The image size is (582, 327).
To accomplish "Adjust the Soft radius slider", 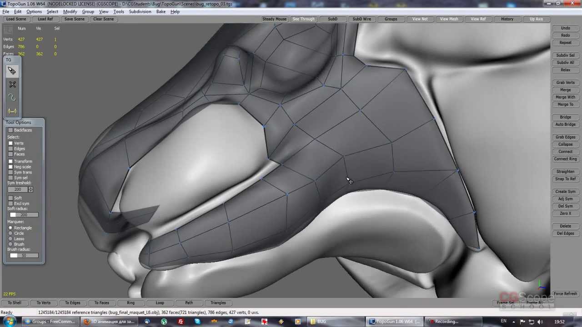I will [24, 215].
